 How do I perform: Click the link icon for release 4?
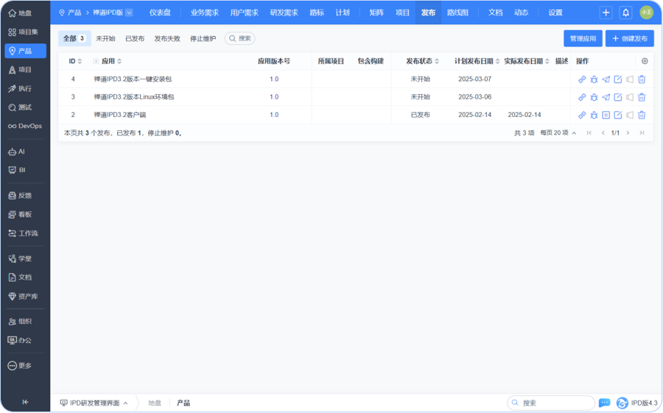click(x=582, y=79)
